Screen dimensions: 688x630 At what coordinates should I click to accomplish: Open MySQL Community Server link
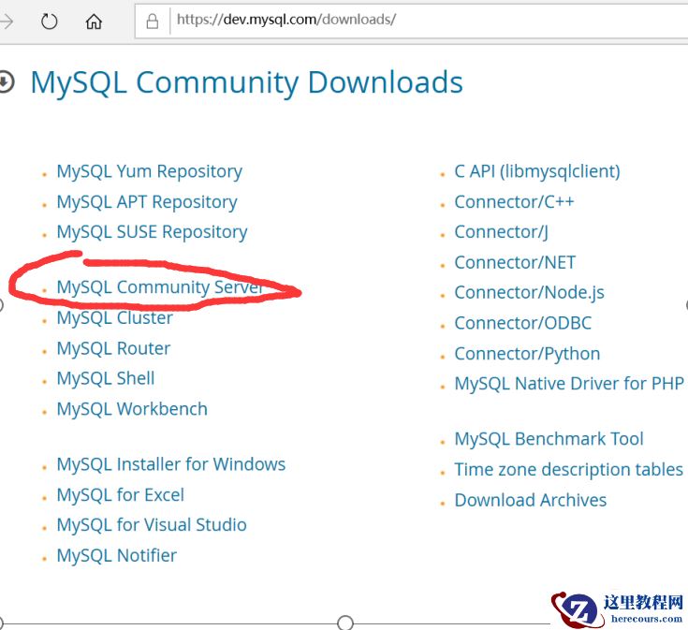tap(160, 287)
